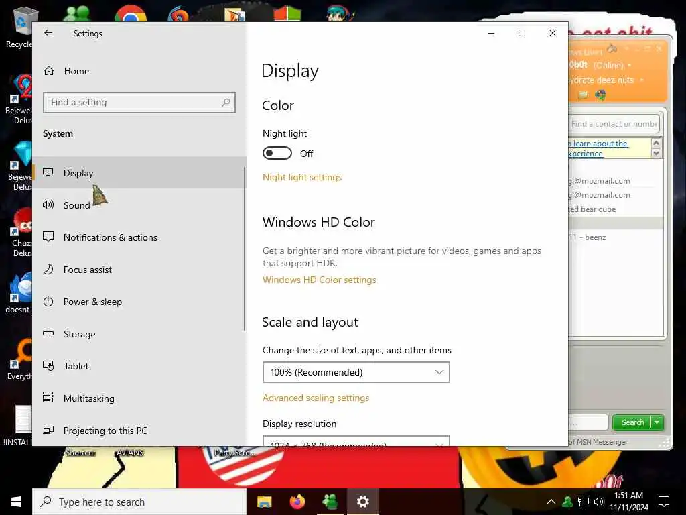Image resolution: width=686 pixels, height=515 pixels.
Task: Open the Everything desktop shortcut
Action: click(20, 359)
